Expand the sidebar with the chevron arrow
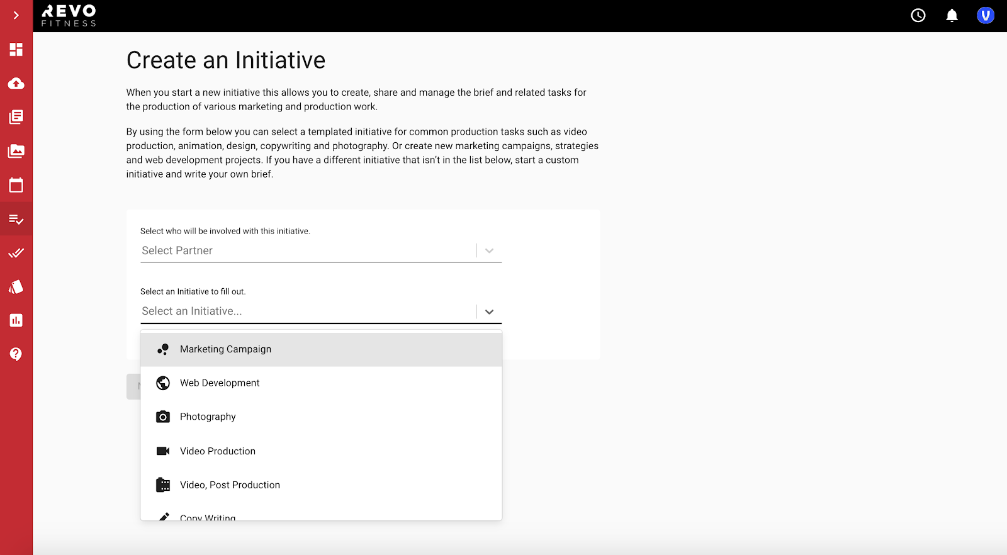1007x555 pixels. tap(16, 15)
